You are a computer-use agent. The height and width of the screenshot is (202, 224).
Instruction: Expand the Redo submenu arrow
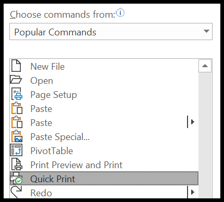pos(192,192)
